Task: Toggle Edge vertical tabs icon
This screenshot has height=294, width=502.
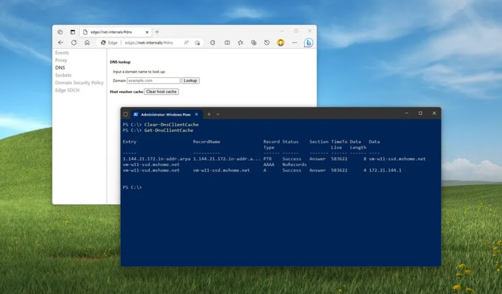Action: click(x=73, y=32)
